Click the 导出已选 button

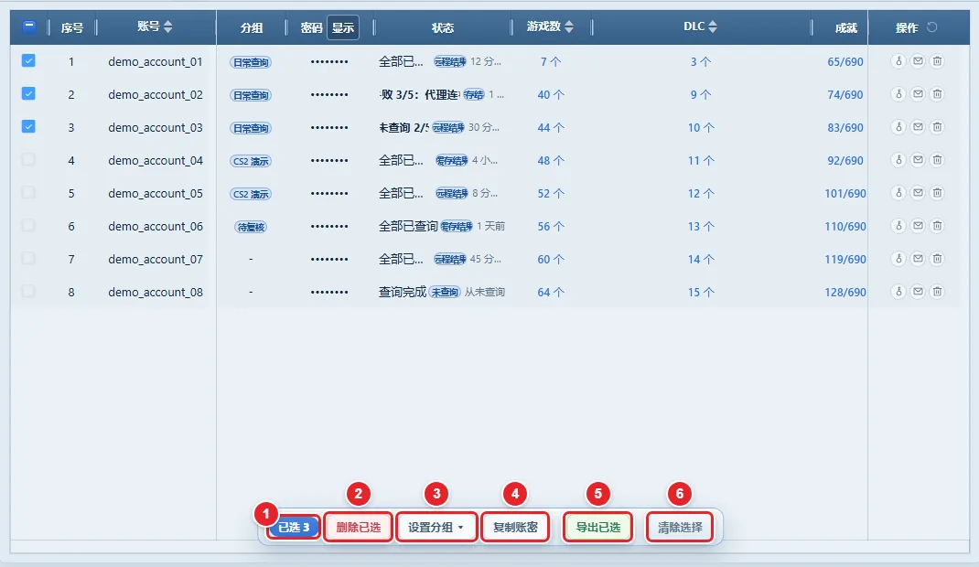598,527
